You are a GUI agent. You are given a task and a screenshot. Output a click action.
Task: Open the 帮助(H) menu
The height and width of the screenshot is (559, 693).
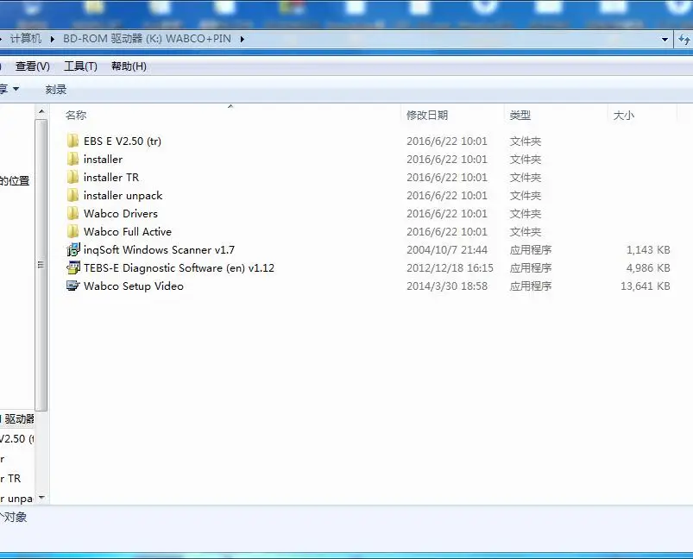(129, 66)
